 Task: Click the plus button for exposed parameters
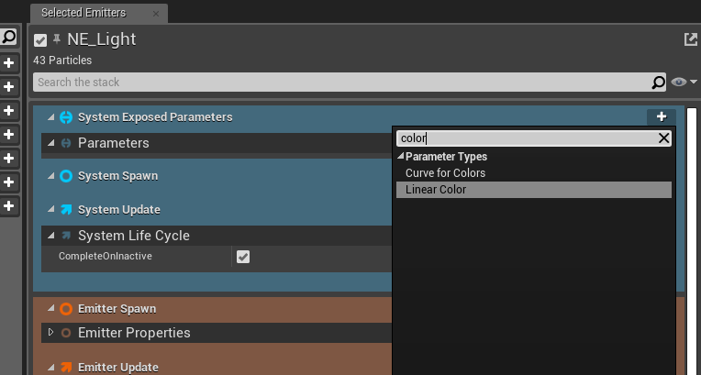(x=661, y=116)
